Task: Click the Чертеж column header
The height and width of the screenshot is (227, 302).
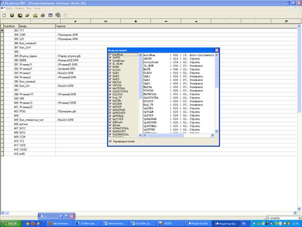Action: 176,26
